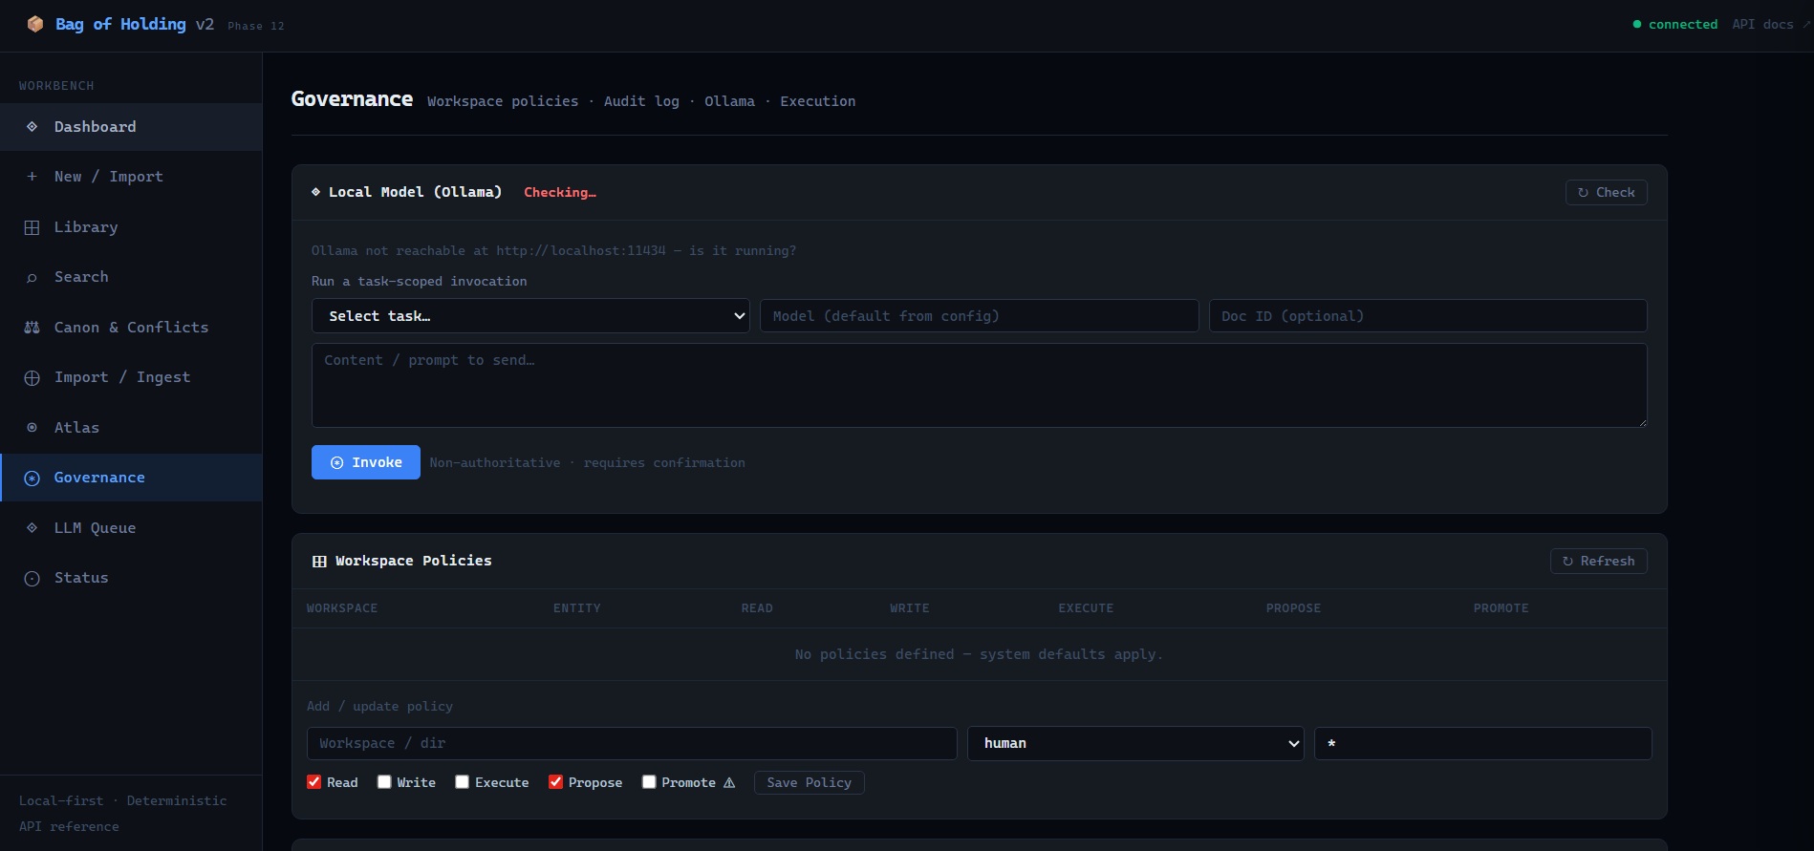
Task: Click the WORKSPACE column header
Action: [342, 608]
